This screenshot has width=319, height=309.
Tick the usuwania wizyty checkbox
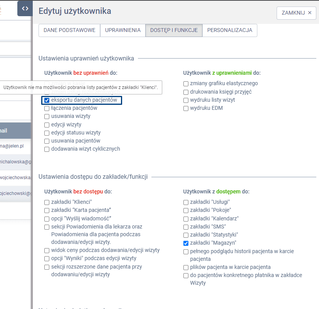(47, 116)
